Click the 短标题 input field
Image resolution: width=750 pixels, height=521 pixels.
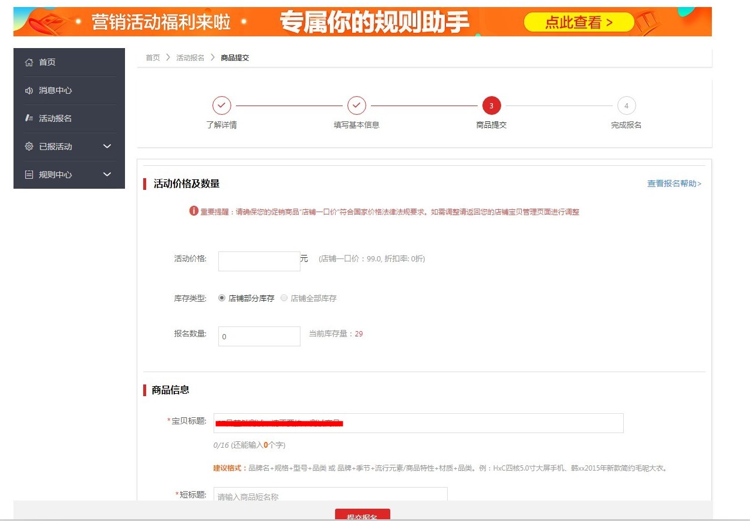[330, 495]
